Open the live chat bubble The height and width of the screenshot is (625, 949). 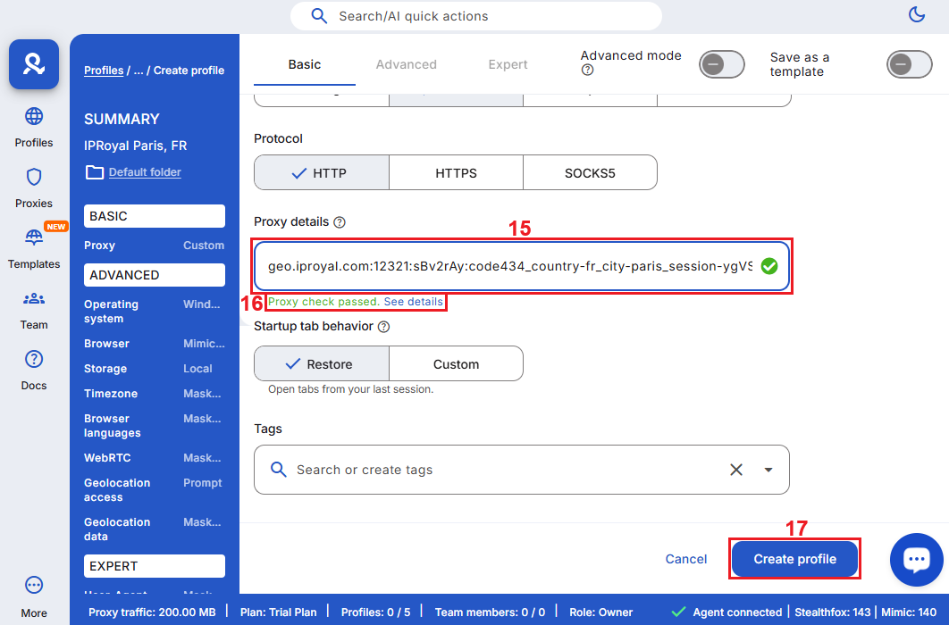coord(916,560)
